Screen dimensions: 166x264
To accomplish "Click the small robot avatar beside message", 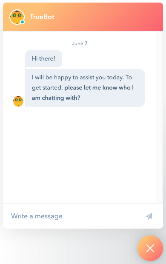I will 18,101.
